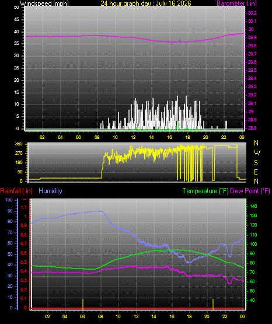The image size is (272, 324).
Task: Click the compass letter E
Action: [256, 172]
